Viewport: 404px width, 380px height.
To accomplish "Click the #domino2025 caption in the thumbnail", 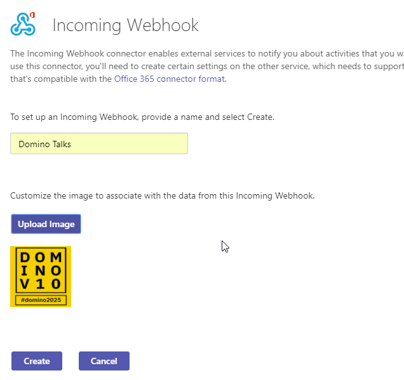I will [x=41, y=300].
